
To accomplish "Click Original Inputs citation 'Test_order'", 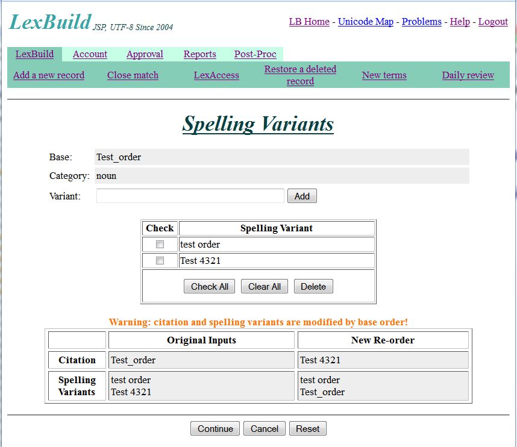I will [201, 360].
